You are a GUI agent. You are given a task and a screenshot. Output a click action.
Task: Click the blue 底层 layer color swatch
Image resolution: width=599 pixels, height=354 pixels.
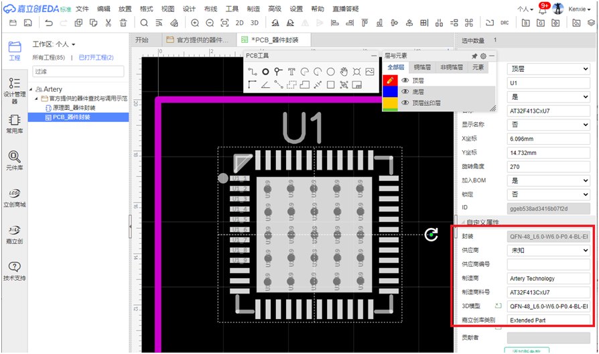(390, 91)
